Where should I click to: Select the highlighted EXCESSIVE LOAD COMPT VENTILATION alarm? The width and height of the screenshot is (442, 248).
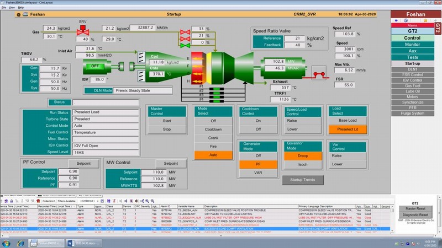point(195,229)
